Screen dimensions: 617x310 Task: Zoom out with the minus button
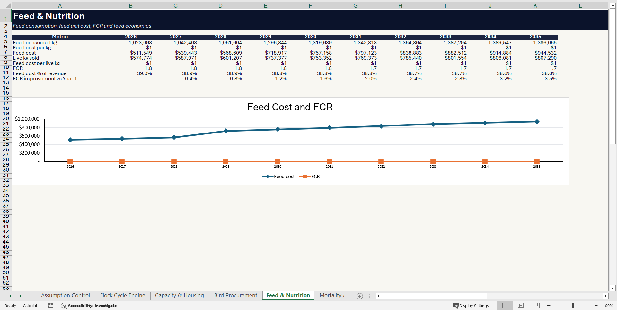point(549,306)
